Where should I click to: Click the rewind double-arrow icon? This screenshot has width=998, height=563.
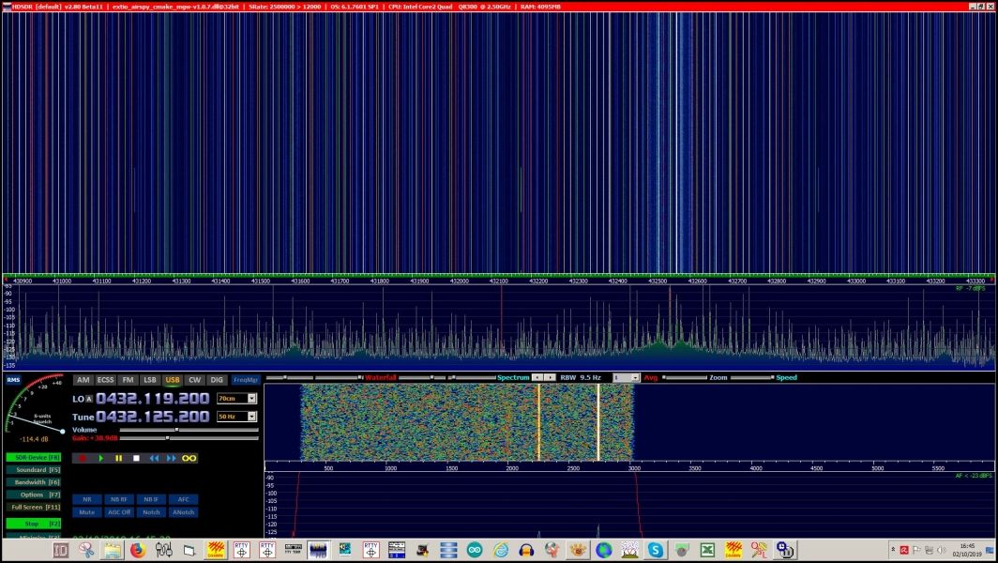coord(155,458)
